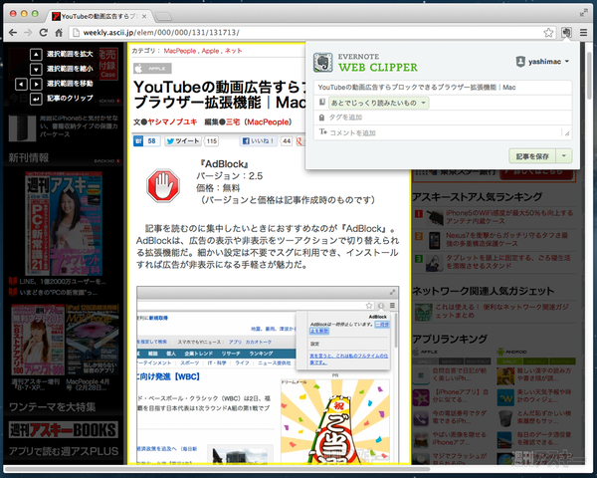Image resolution: width=597 pixels, height=478 pixels.
Task: Click the browser back arrow
Action: point(13,33)
